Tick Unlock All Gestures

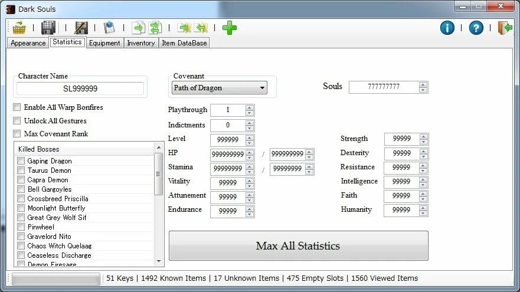pos(17,121)
